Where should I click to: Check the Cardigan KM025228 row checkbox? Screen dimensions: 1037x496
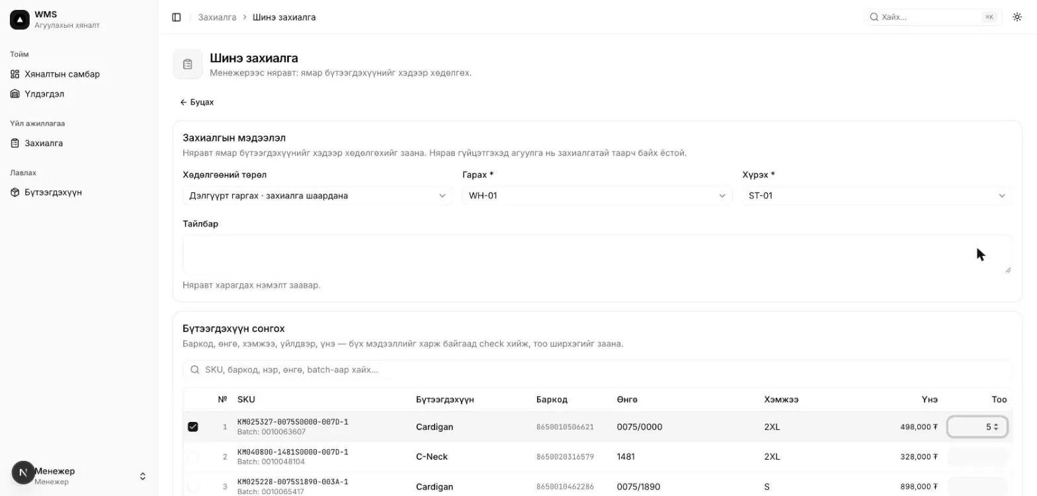click(x=192, y=487)
